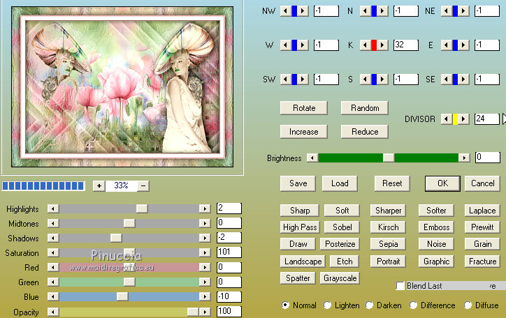506x318 pixels.
Task: Load a saved filter preset
Action: [x=340, y=183]
